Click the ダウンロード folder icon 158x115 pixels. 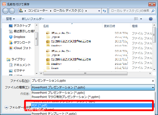(x=11, y=42)
